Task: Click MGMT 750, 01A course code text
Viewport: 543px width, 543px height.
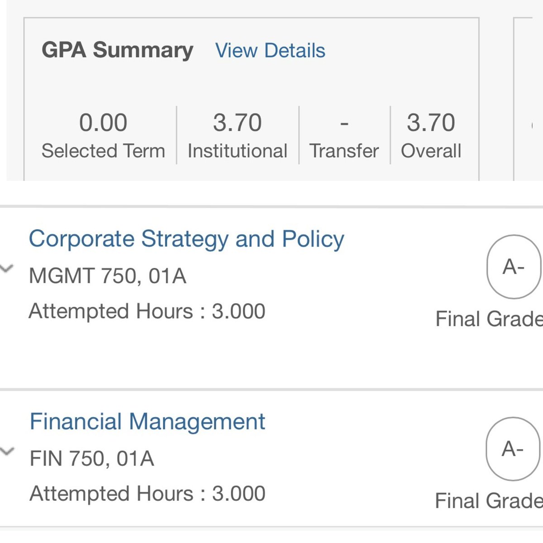Action: coord(108,276)
